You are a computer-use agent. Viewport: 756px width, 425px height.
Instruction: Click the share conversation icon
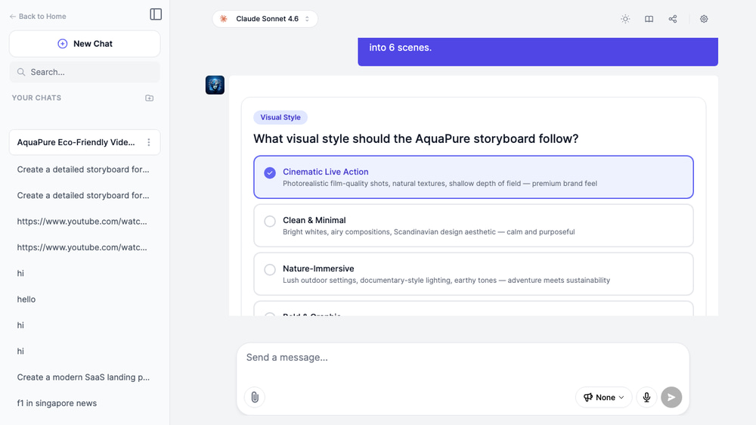(673, 19)
